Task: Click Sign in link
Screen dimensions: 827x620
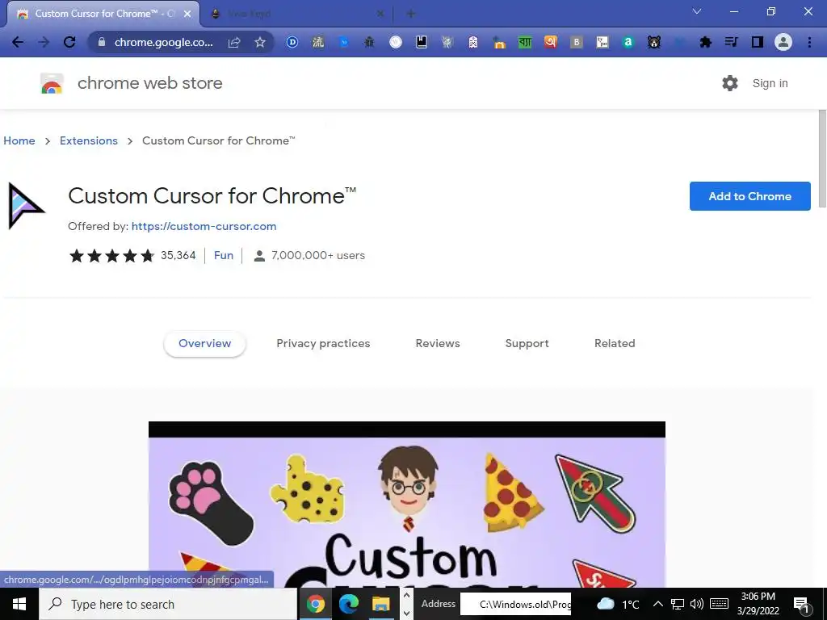Action: (770, 83)
